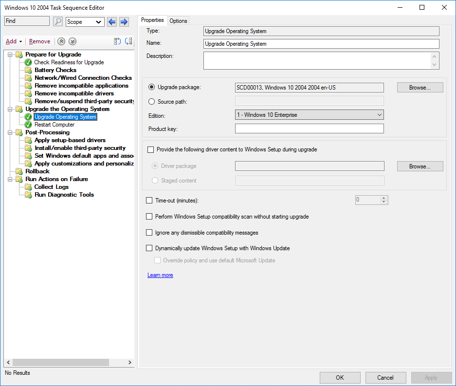This screenshot has height=386, width=456.
Task: Collapse Post-Processing group
Action: 10,133
